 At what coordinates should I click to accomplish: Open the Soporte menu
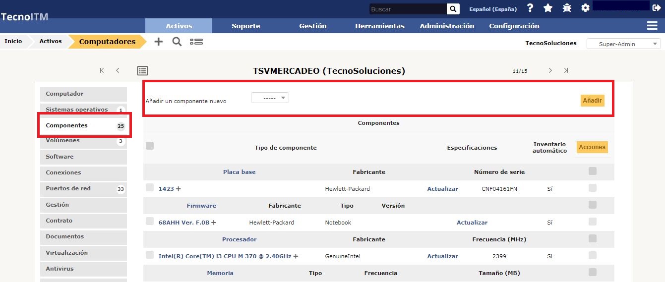point(245,26)
